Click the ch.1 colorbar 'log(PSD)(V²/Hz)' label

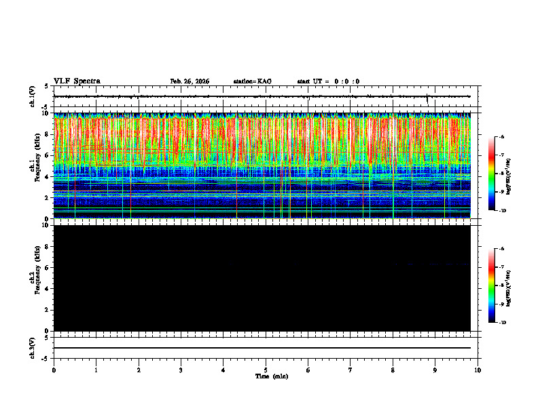509,177
